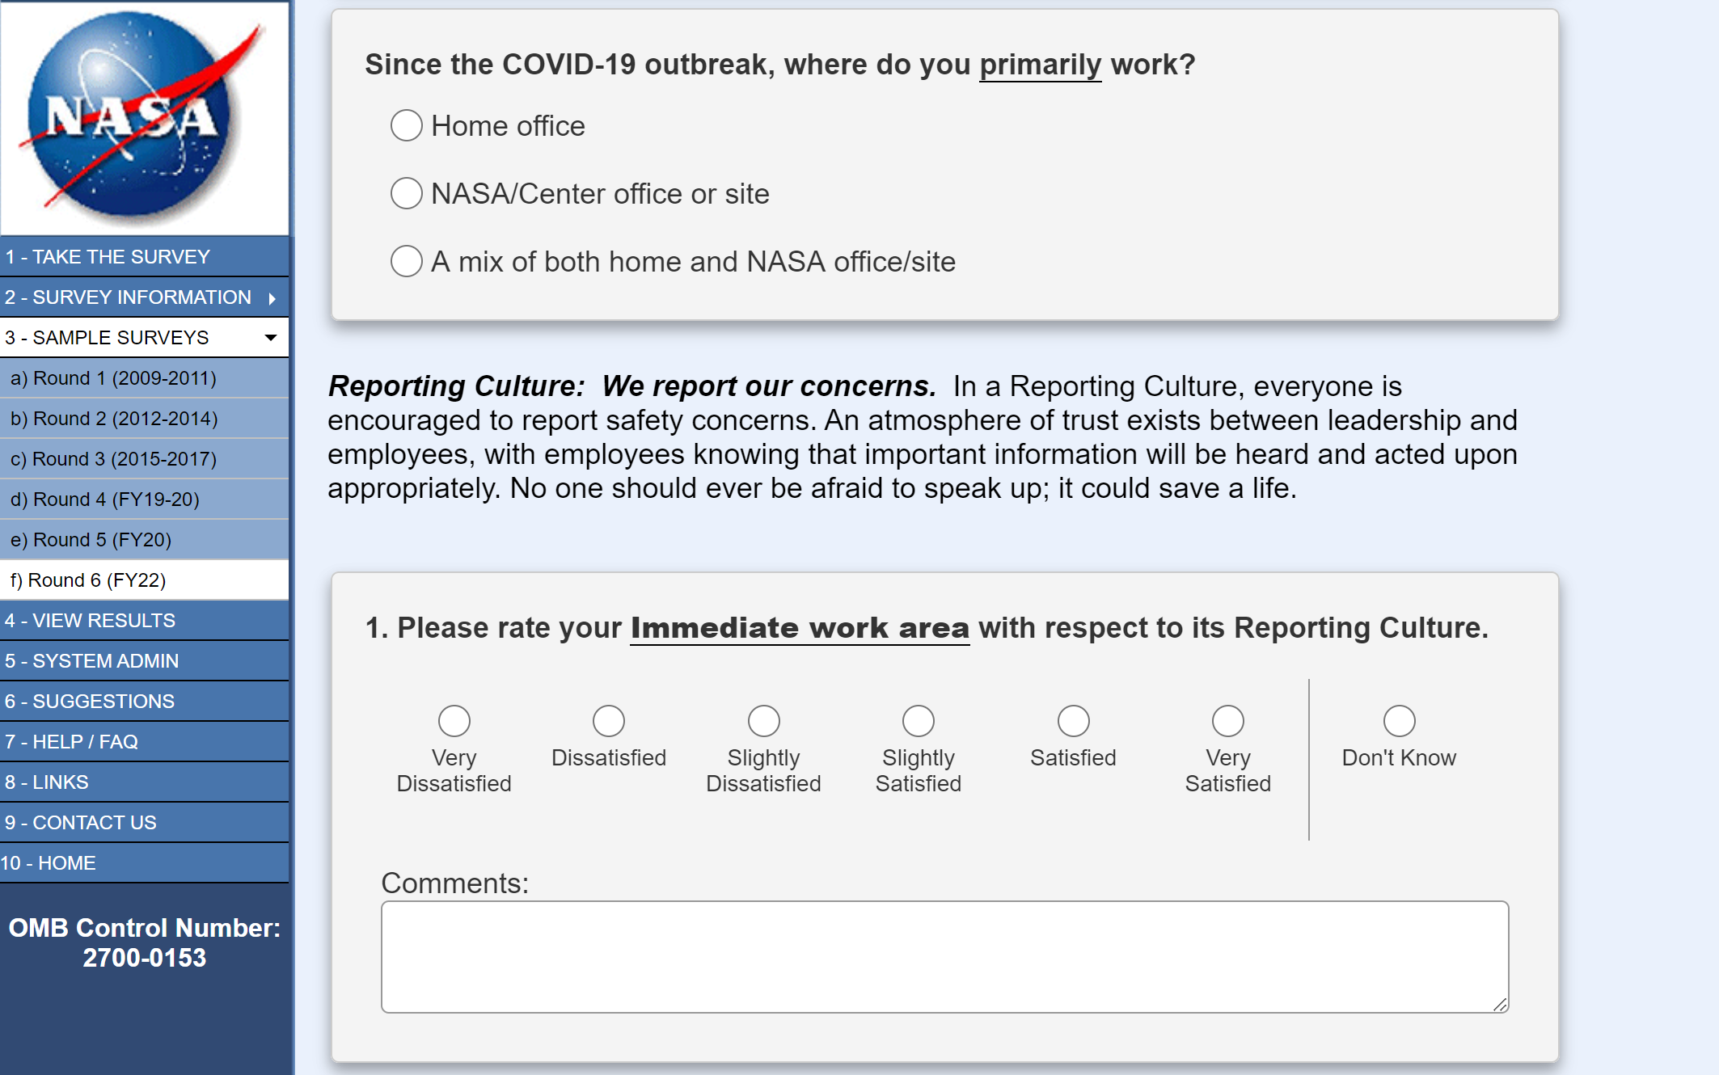Screen dimensions: 1719x1075
Task: Pick the Slightly Satisfied rating
Action: tap(918, 721)
